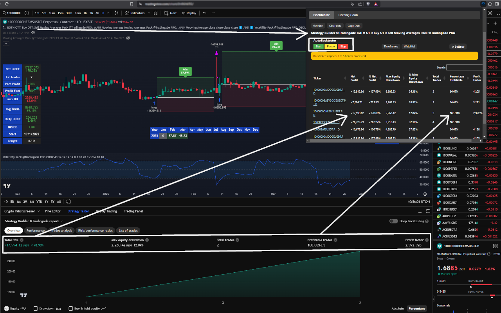Click the Search input field in Backtester
This screenshot has width=501, height=313.
pyautogui.click(x=465, y=67)
